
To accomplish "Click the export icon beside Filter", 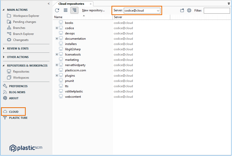I will [x=182, y=10].
